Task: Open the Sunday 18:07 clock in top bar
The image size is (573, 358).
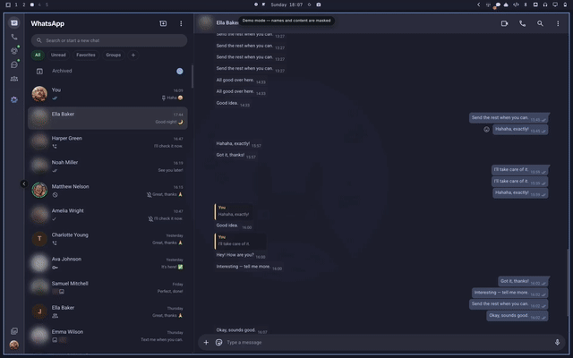Action: click(x=286, y=4)
